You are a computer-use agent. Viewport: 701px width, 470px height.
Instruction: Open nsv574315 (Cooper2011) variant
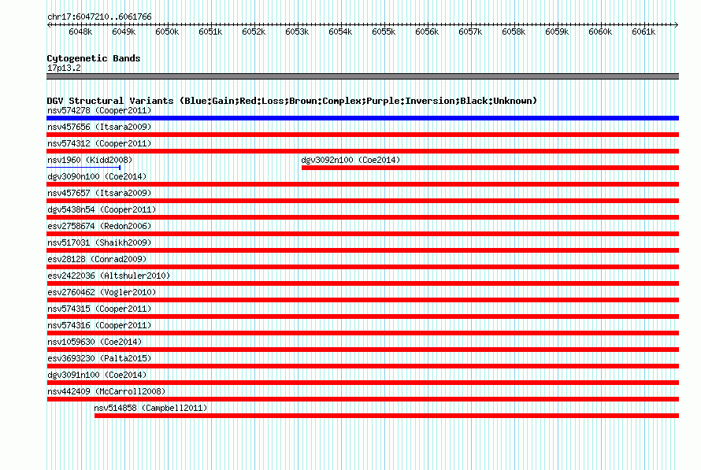pos(99,309)
